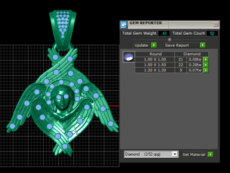Click the Update button label
This screenshot has width=230, height=173.
pyautogui.click(x=141, y=45)
